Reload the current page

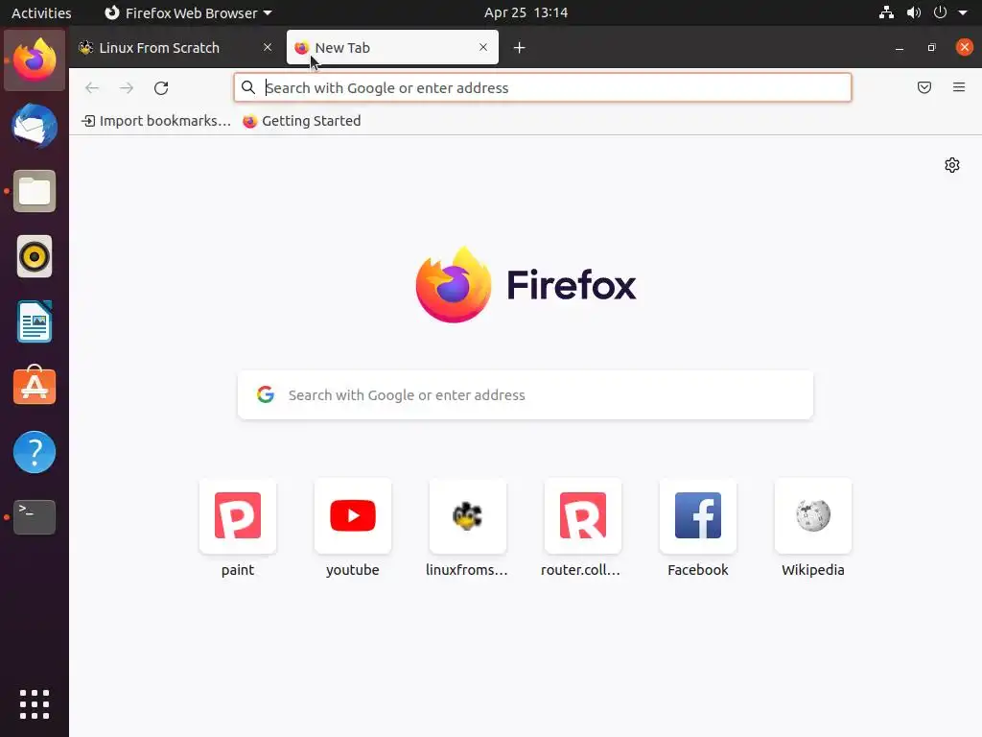tap(161, 87)
